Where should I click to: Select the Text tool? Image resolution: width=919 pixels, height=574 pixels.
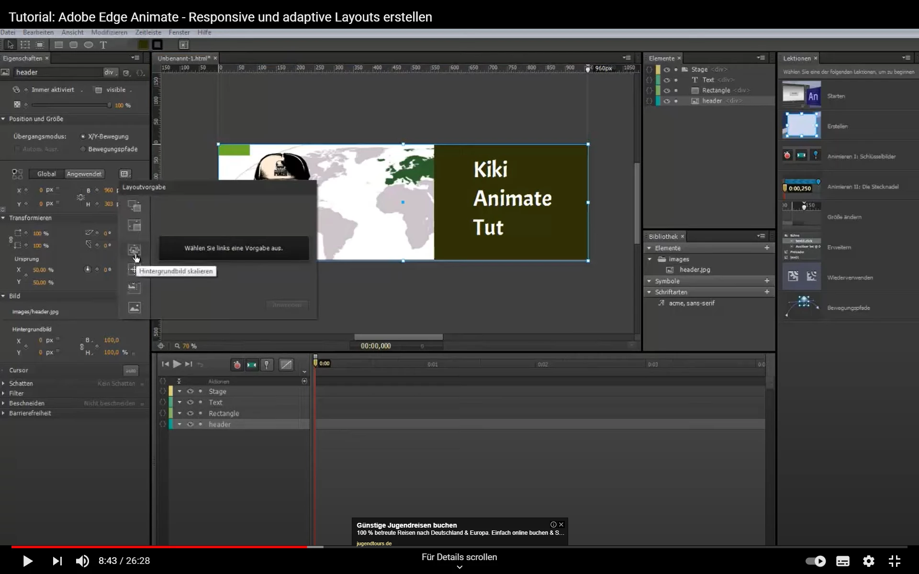coord(103,44)
